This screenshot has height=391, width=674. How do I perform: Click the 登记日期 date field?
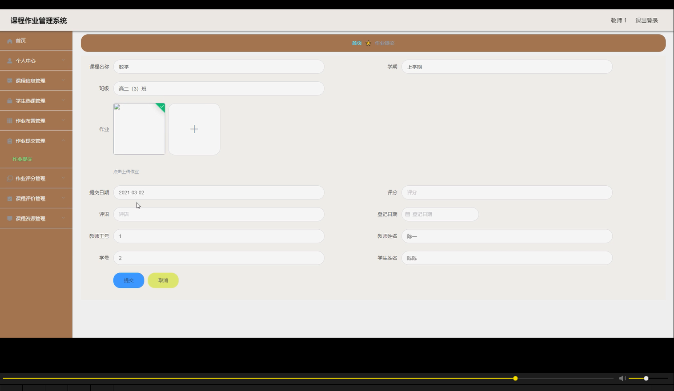pyautogui.click(x=440, y=214)
